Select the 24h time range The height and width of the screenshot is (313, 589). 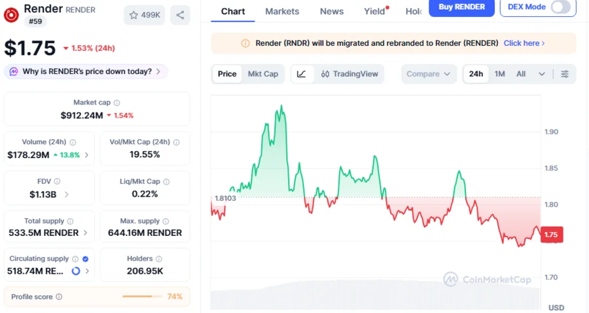(x=476, y=74)
